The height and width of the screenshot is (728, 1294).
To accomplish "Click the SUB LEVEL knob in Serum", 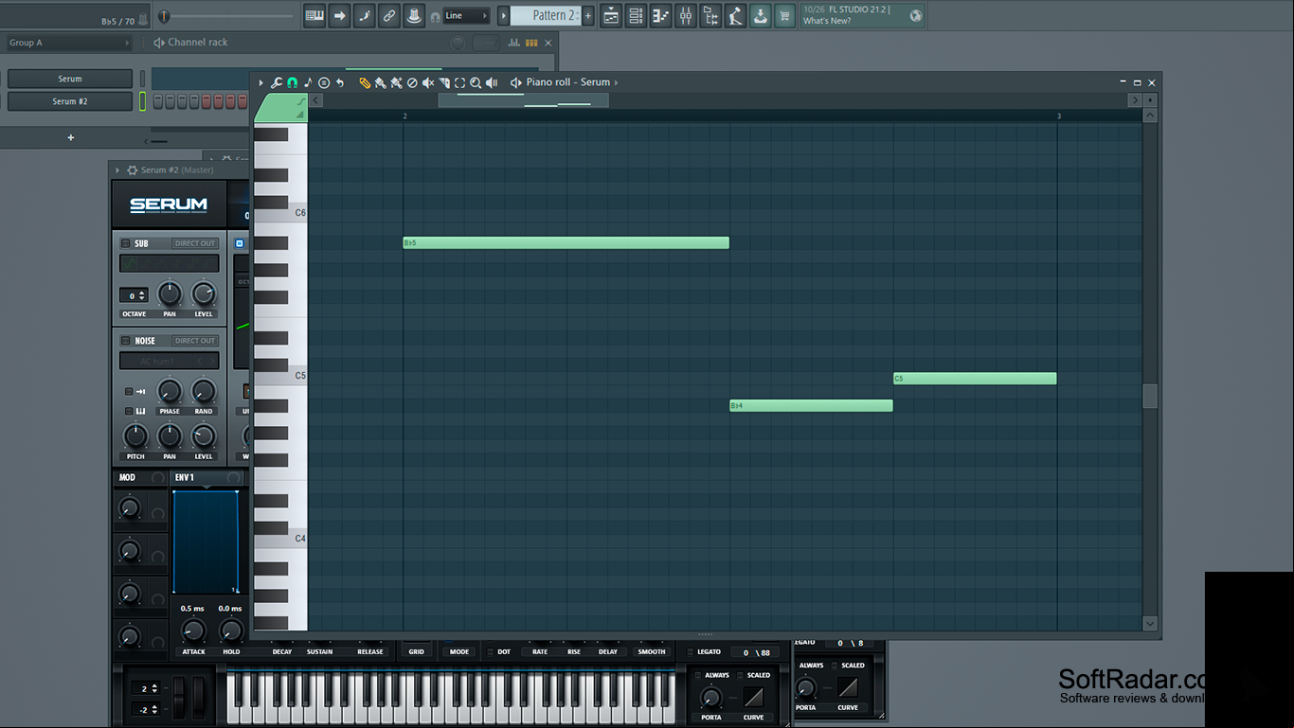I will [204, 293].
